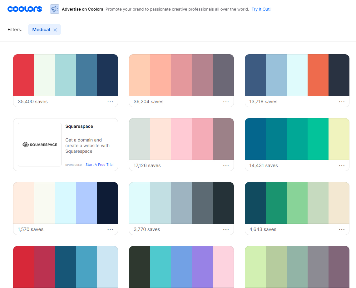The width and height of the screenshot is (356, 288).
Task: Open options menu for the 4,643 saves palette
Action: coord(342,229)
